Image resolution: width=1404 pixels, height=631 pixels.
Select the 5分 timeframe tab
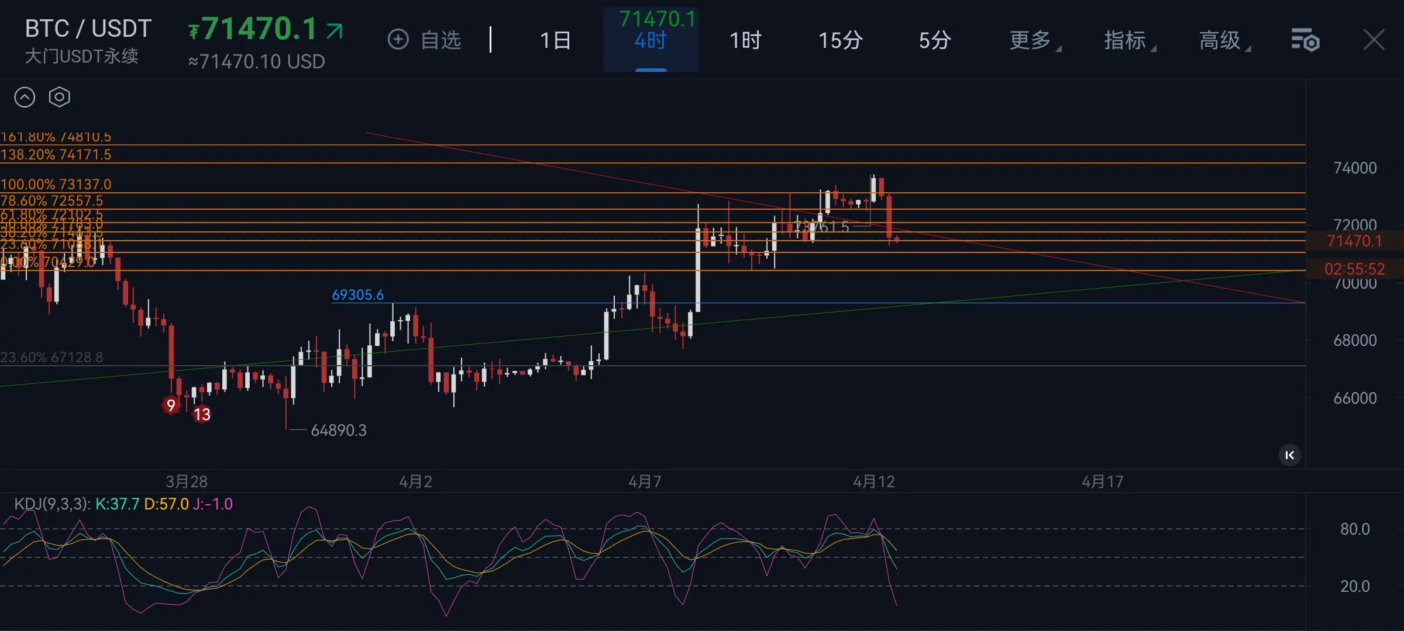click(x=934, y=40)
